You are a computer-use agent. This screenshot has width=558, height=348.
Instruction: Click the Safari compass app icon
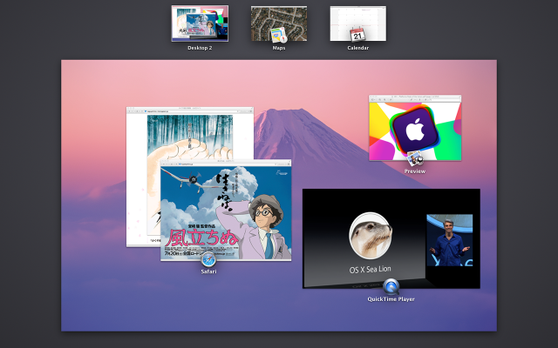[x=208, y=259]
